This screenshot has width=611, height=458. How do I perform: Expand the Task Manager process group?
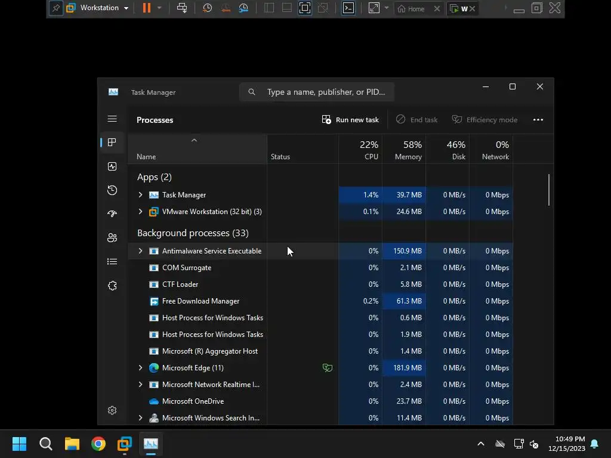click(x=141, y=195)
